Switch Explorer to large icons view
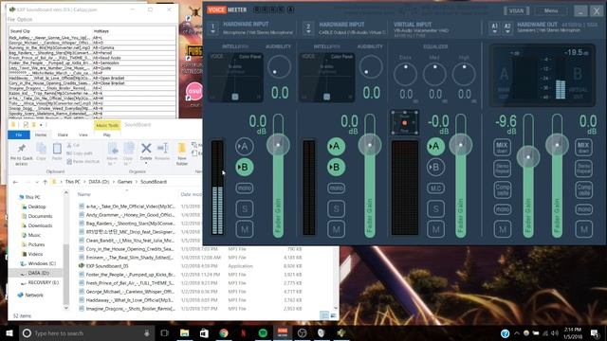Viewport: 607px width, 341px height. [x=333, y=315]
